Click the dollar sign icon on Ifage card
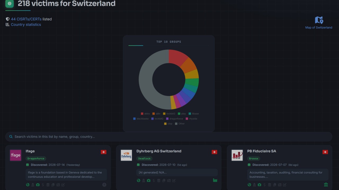 coord(43,185)
